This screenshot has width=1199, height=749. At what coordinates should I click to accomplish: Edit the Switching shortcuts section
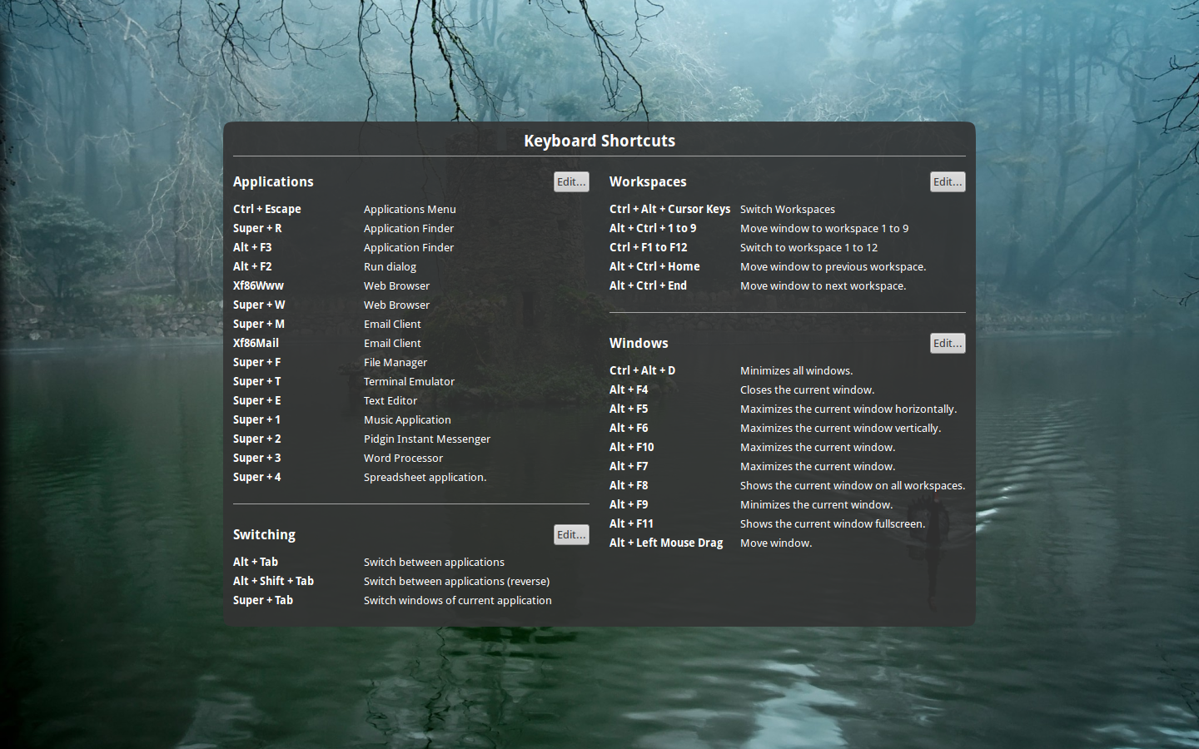click(x=571, y=534)
